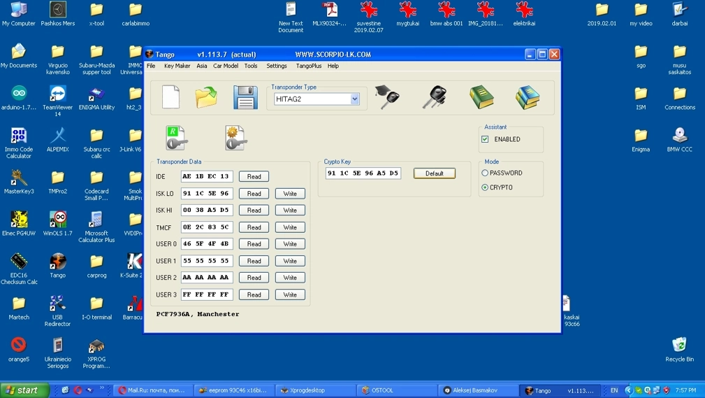Open the Car Model menu

point(226,66)
